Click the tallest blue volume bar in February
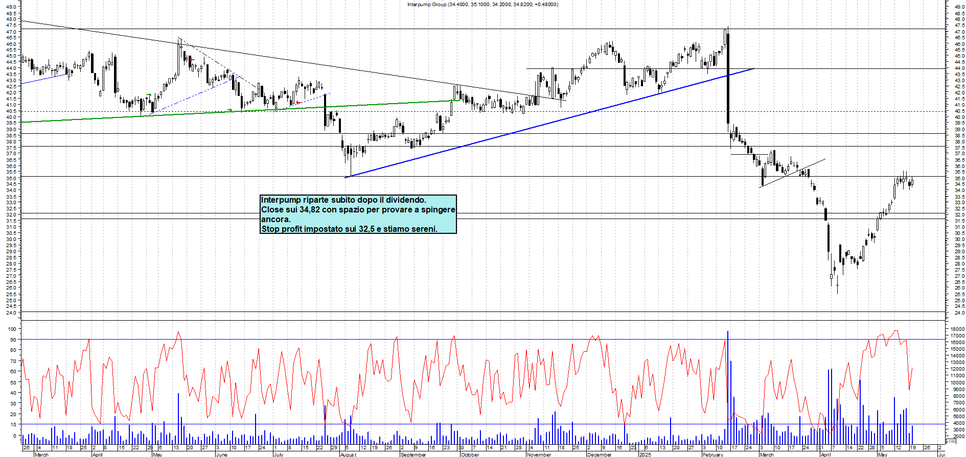Image resolution: width=966 pixels, height=457 pixels. pos(728,388)
